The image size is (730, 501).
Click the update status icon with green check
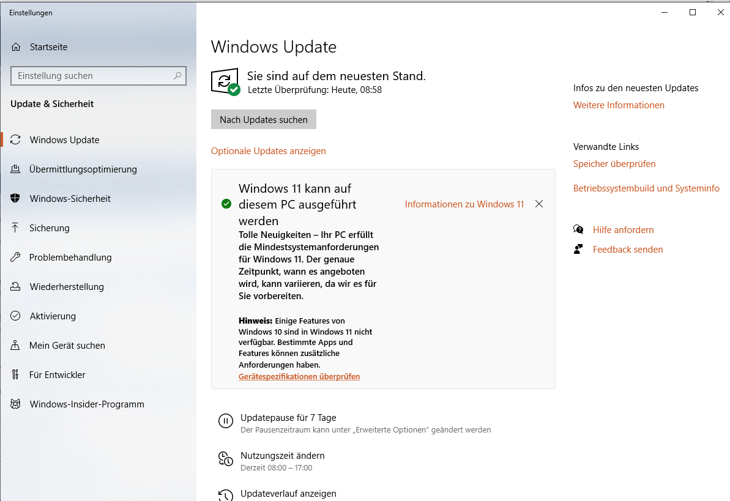225,82
